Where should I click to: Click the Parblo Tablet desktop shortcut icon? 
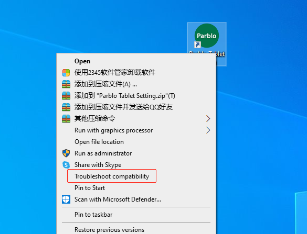click(x=207, y=36)
